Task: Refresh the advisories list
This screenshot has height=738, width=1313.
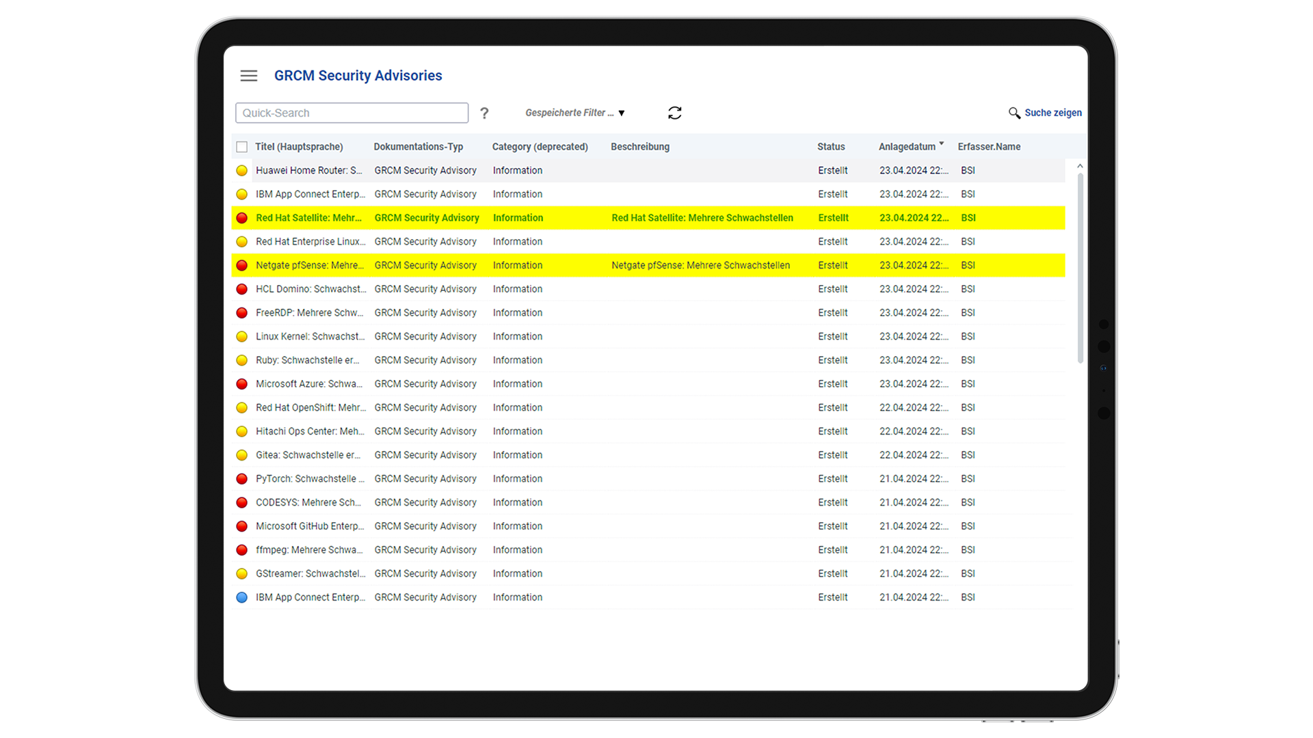Action: click(x=675, y=113)
